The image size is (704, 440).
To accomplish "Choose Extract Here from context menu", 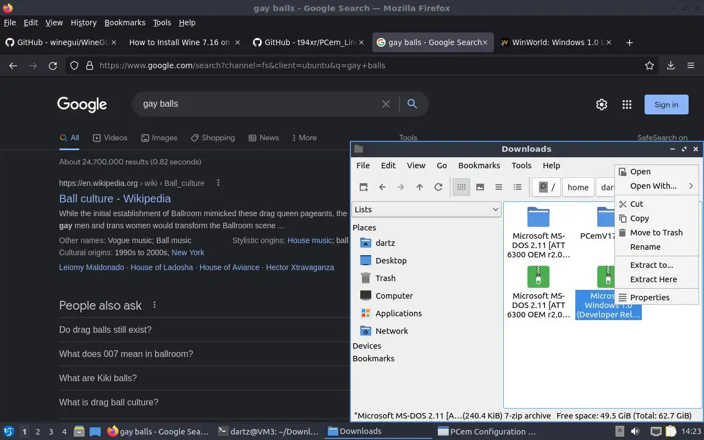I will pyautogui.click(x=657, y=279).
